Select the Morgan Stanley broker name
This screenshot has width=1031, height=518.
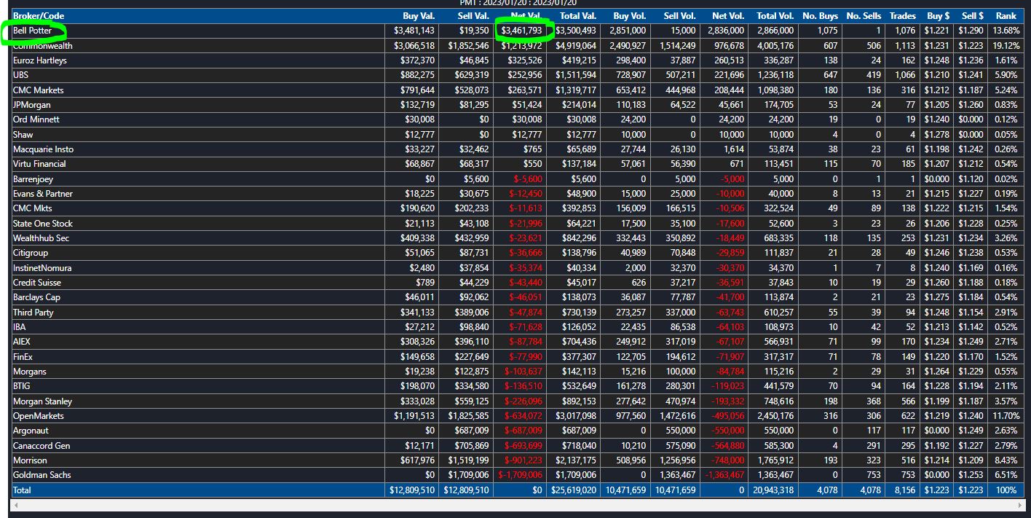coord(41,401)
